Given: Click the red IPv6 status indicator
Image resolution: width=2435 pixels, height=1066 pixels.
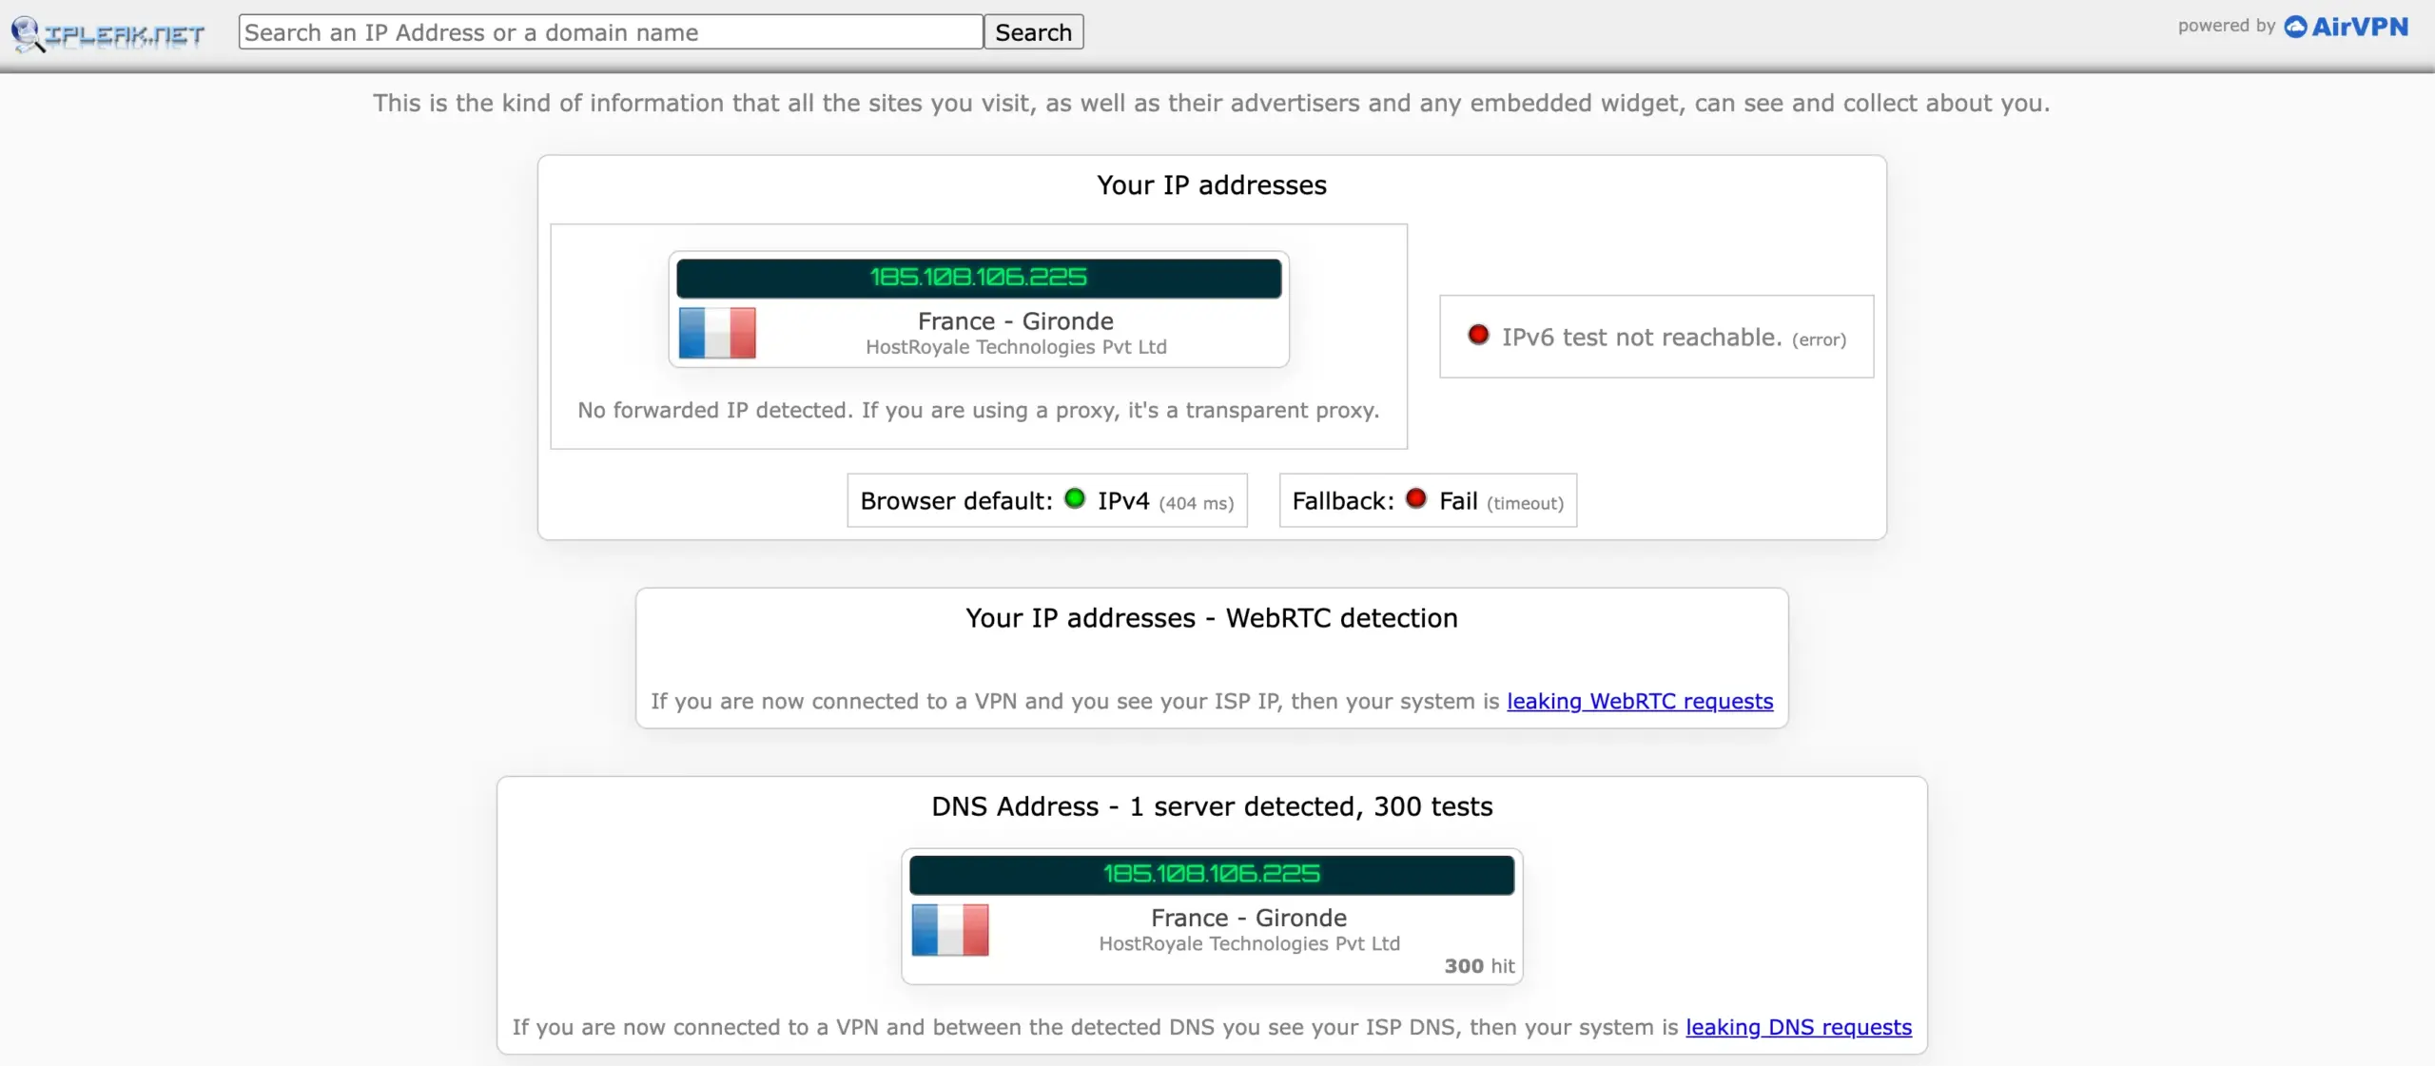Looking at the screenshot, I should click(1478, 335).
